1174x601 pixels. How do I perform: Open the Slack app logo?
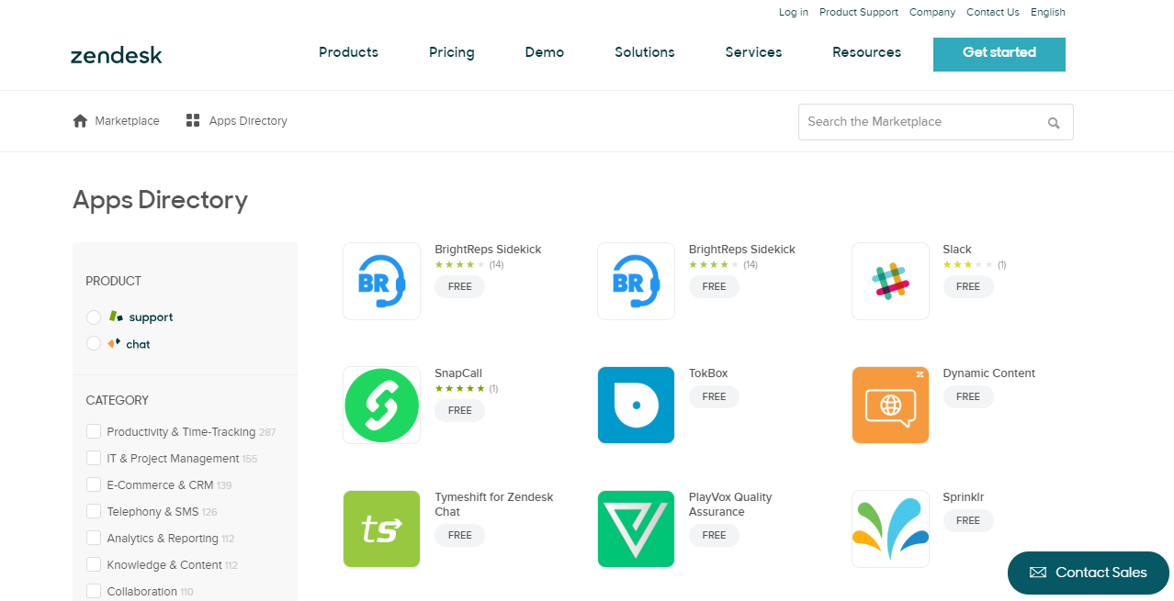tap(890, 281)
